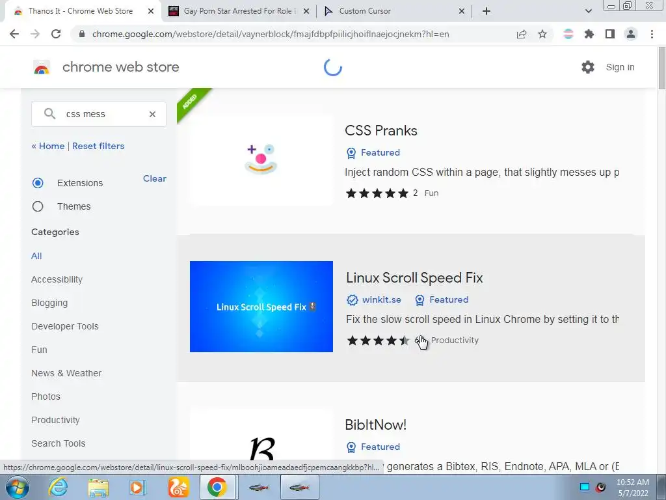Close the Thanos It tab

[x=151, y=11]
